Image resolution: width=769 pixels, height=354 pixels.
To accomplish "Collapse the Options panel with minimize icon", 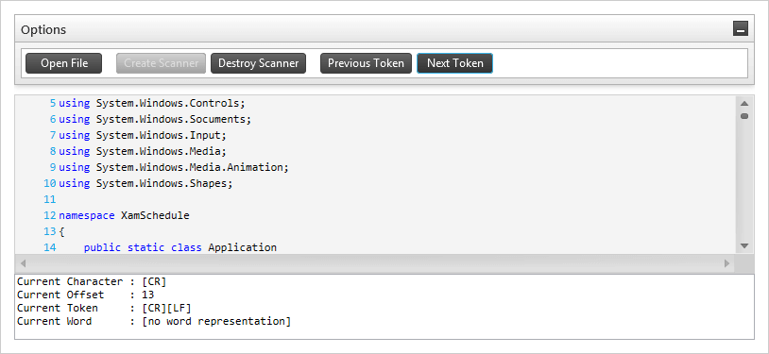I will (740, 29).
